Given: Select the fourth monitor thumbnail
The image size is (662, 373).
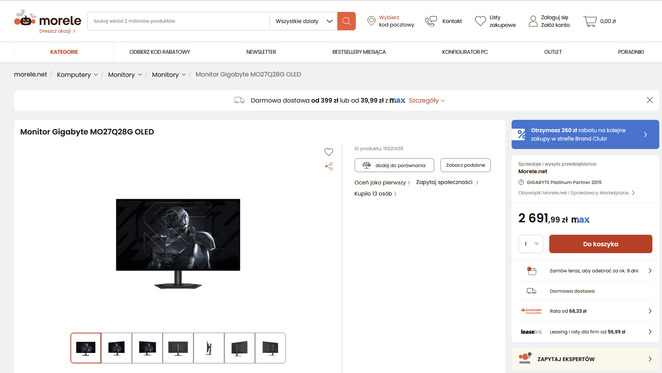Looking at the screenshot, I should (x=178, y=348).
